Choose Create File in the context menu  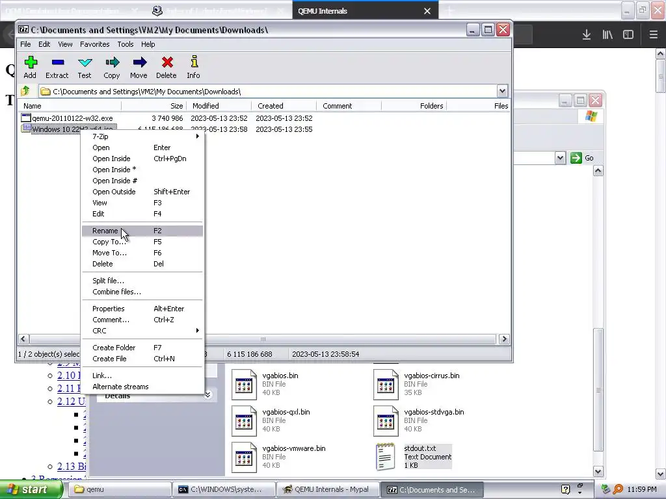pyautogui.click(x=142, y=359)
